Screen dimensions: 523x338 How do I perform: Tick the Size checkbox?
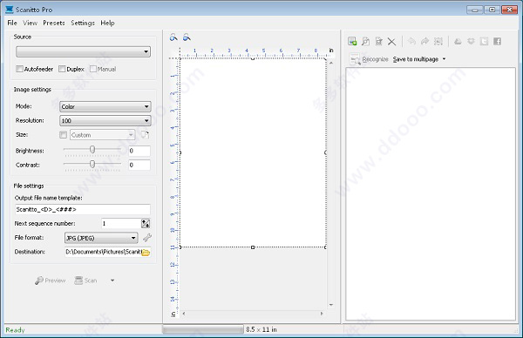(63, 135)
